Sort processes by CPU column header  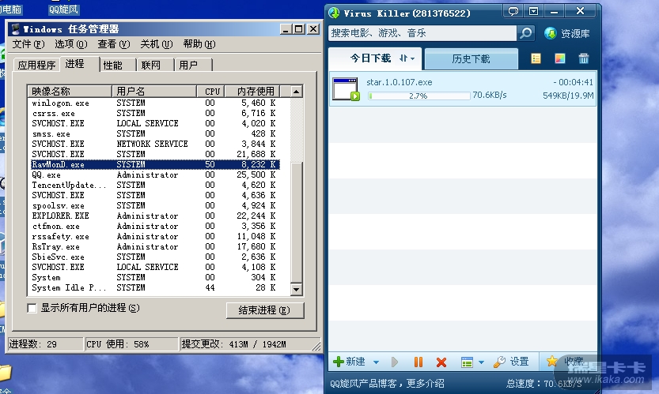210,92
